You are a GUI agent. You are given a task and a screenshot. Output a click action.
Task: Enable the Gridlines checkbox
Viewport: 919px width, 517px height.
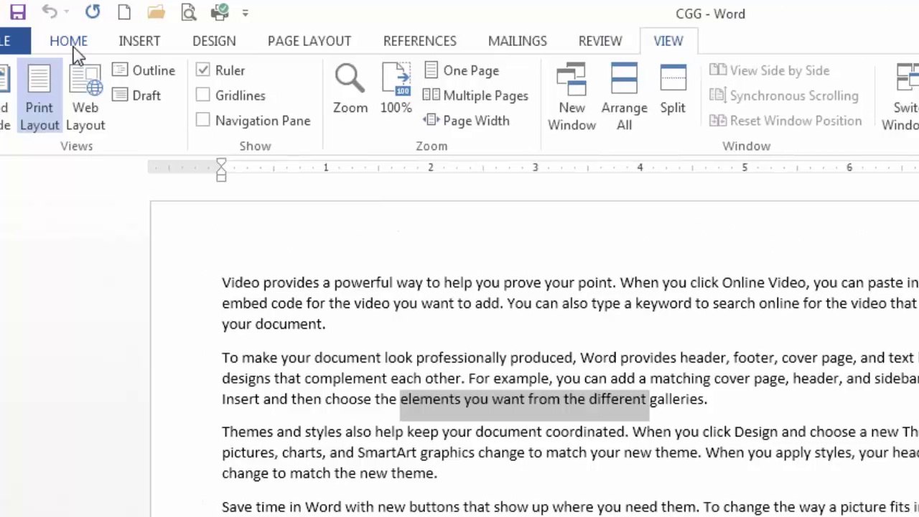pyautogui.click(x=203, y=95)
